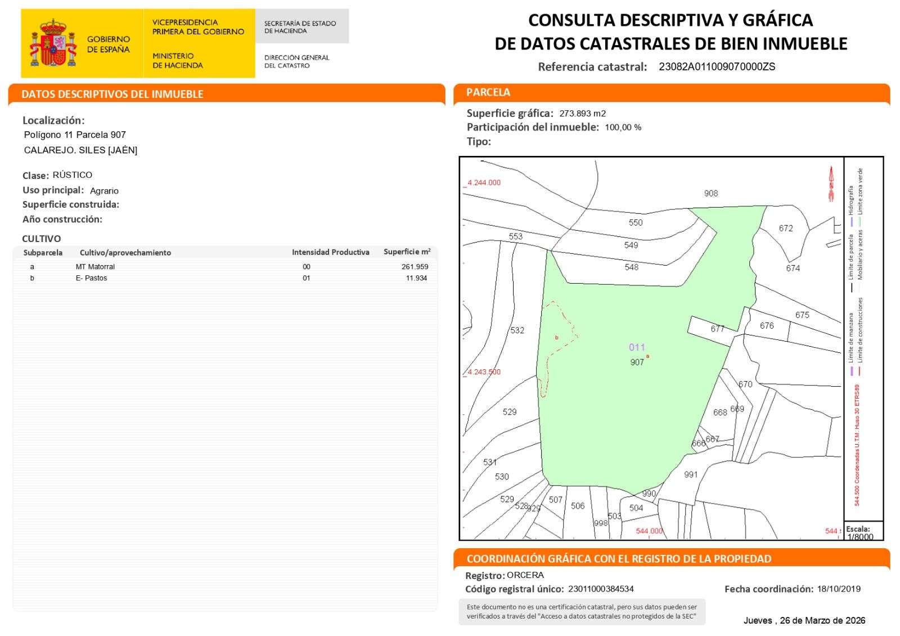
Task: Click the 'Escala: 1/8000' box
Action: tap(863, 532)
